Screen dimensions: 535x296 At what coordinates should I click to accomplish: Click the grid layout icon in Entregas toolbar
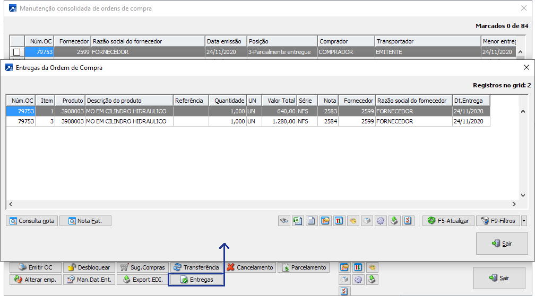click(325, 221)
